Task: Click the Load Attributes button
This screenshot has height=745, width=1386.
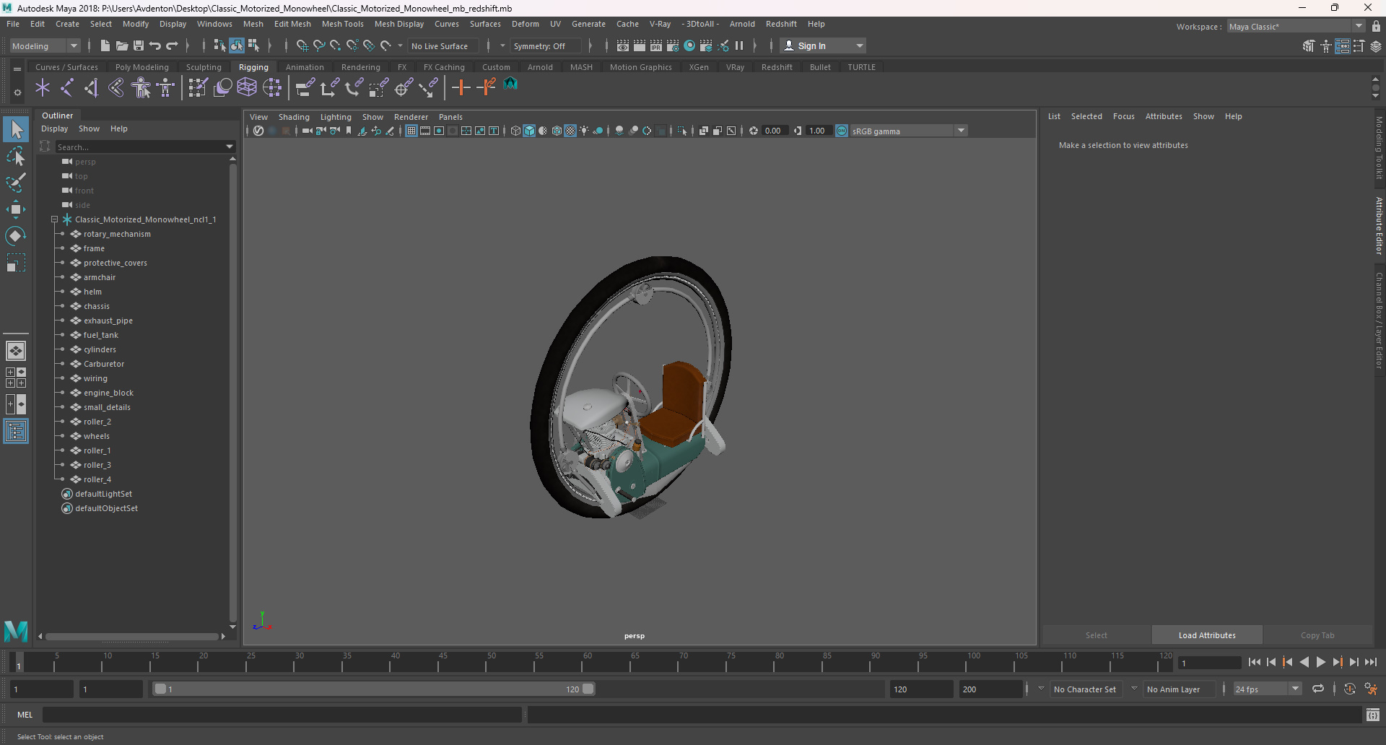Action: click(1207, 635)
